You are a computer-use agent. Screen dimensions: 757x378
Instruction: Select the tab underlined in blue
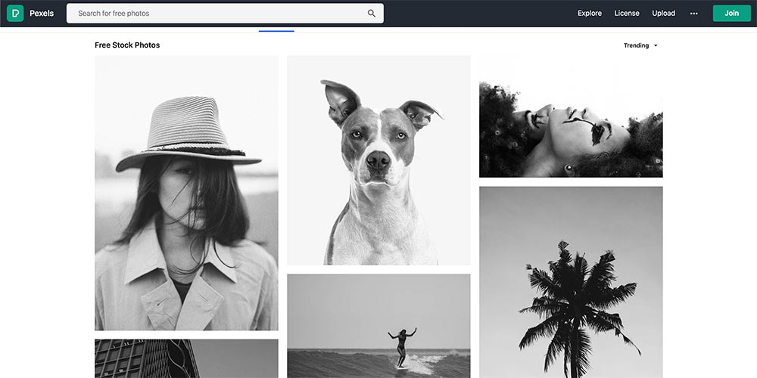(276, 31)
